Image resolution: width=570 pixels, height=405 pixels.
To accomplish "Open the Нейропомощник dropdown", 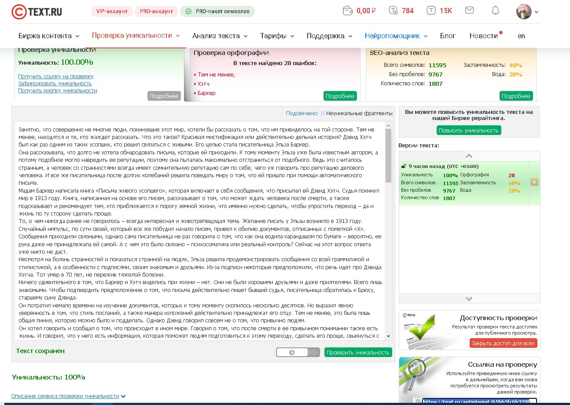I will click(396, 36).
